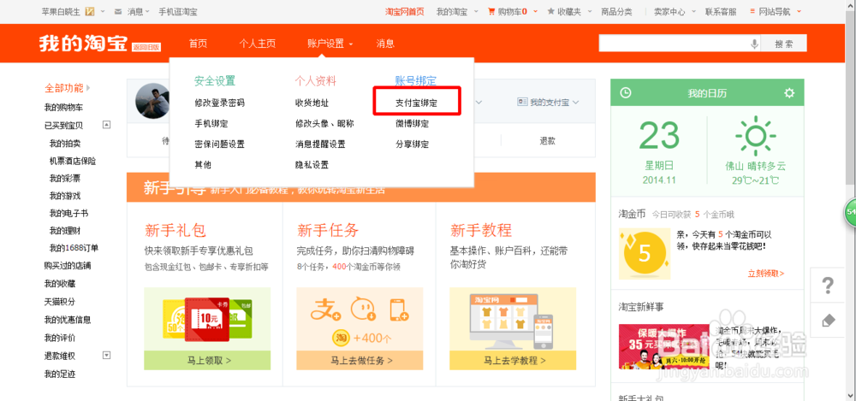The width and height of the screenshot is (856, 401).
Task: Click the pencil feedback icon
Action: coord(828,321)
